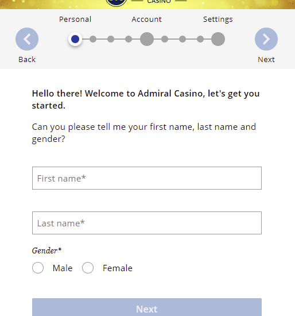Image resolution: width=295 pixels, height=316 pixels.
Task: Open the Account step label
Action: click(x=146, y=20)
